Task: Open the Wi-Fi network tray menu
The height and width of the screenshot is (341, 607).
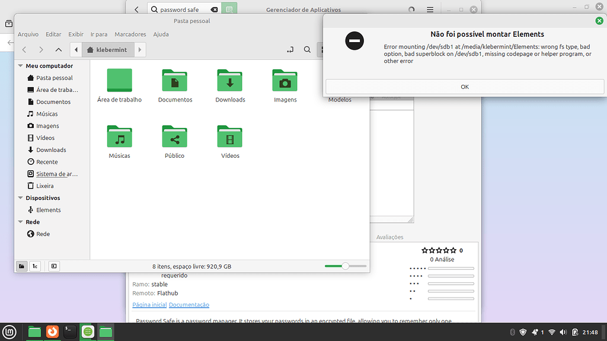Action: pyautogui.click(x=552, y=332)
